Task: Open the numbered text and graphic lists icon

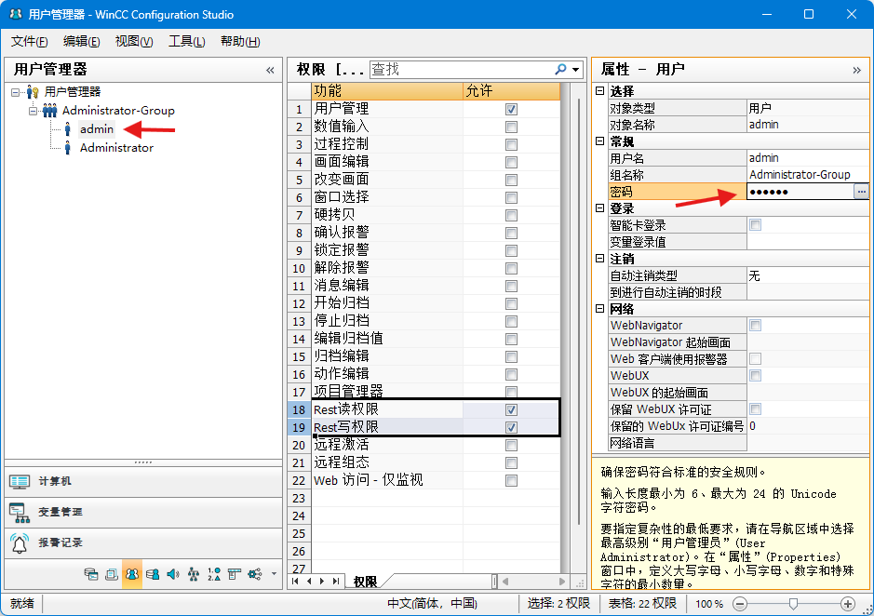Action: pos(214,574)
